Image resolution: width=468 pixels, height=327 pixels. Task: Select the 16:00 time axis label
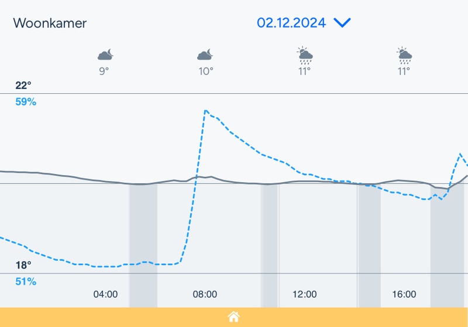pos(404,294)
